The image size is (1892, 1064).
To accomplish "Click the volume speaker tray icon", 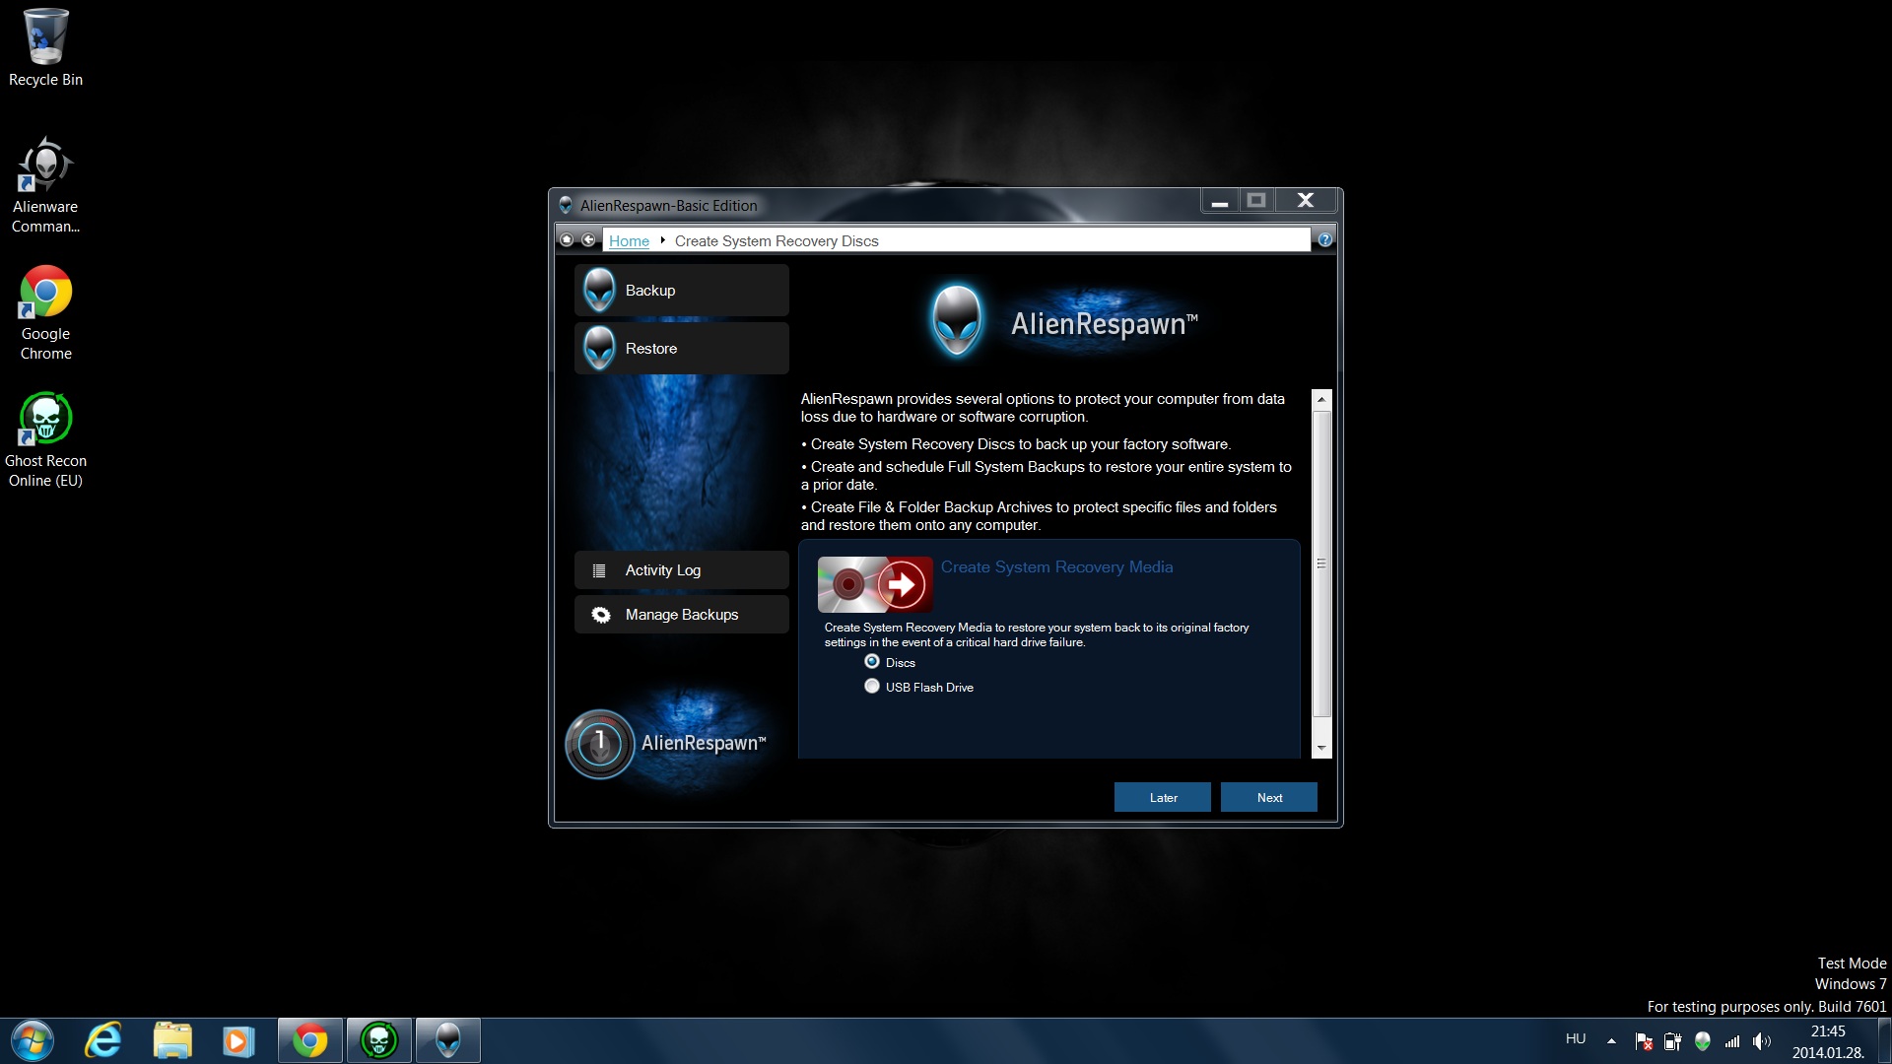I will pos(1762,1041).
